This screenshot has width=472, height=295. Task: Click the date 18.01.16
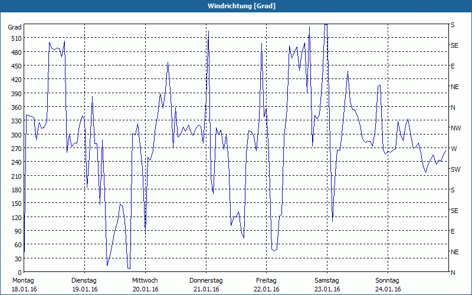pyautogui.click(x=24, y=289)
